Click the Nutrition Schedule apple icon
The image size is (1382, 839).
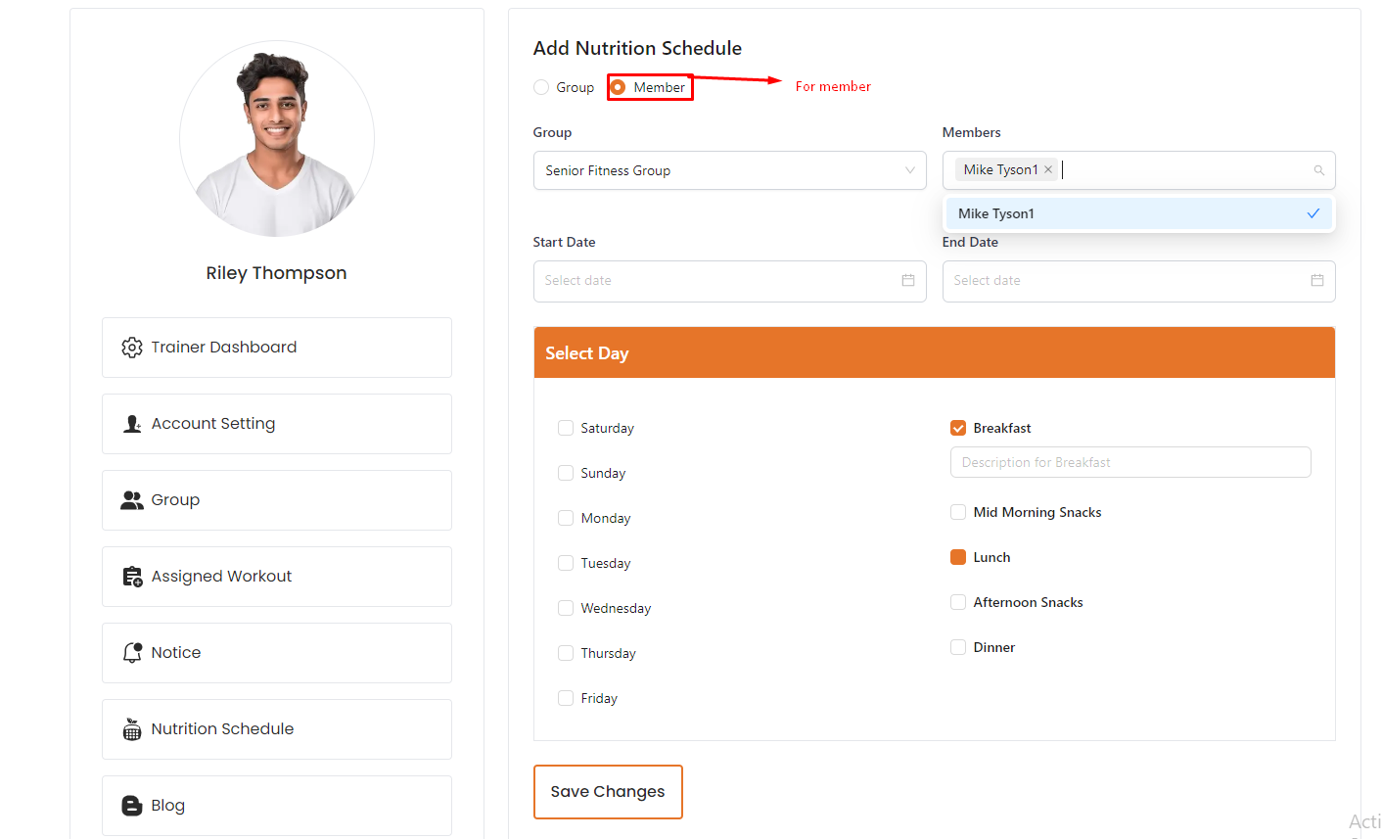coord(132,729)
